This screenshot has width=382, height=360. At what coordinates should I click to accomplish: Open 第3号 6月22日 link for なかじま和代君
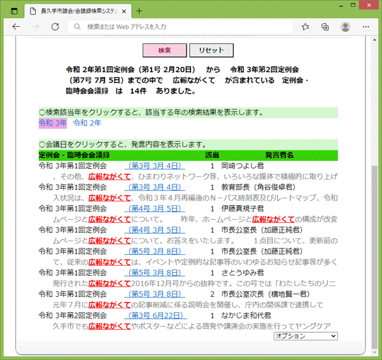click(156, 315)
